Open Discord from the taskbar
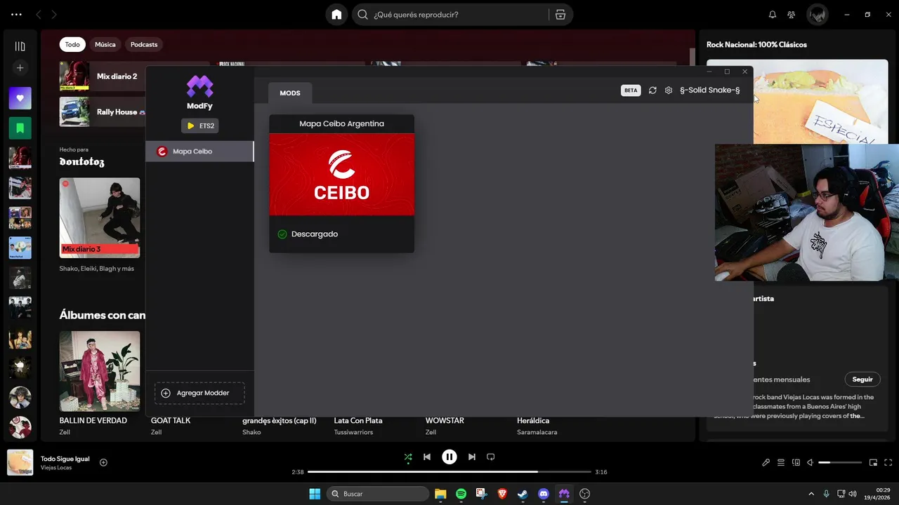 (543, 494)
